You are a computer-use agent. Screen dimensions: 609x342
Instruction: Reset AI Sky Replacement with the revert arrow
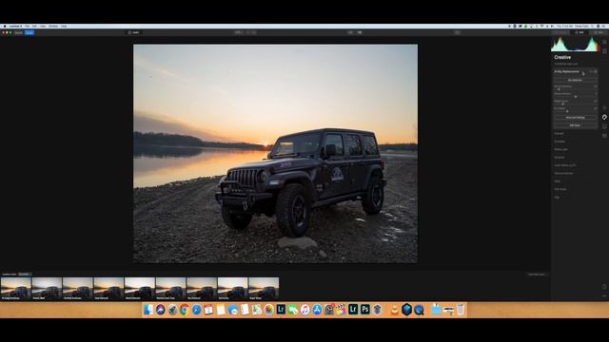(x=591, y=72)
